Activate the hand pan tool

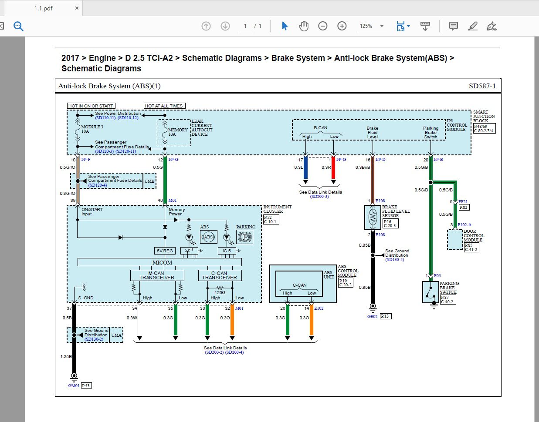(x=304, y=26)
